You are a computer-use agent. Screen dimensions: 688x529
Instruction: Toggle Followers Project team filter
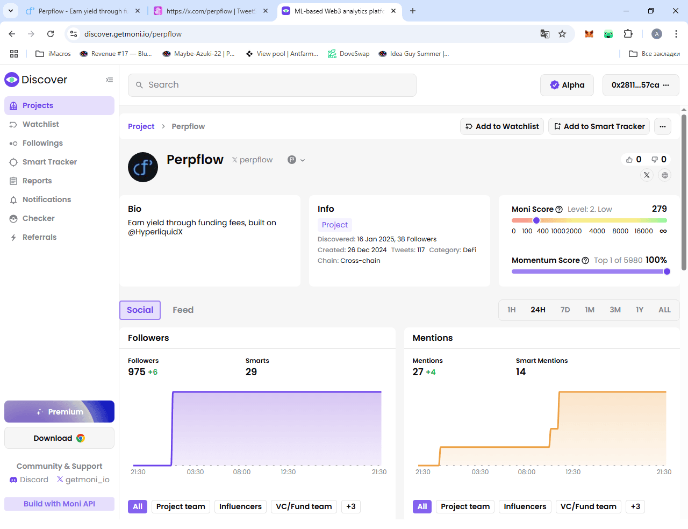(x=181, y=506)
